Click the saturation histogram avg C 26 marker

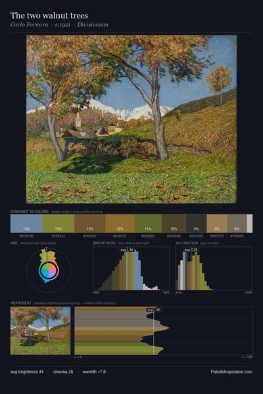[191, 250]
